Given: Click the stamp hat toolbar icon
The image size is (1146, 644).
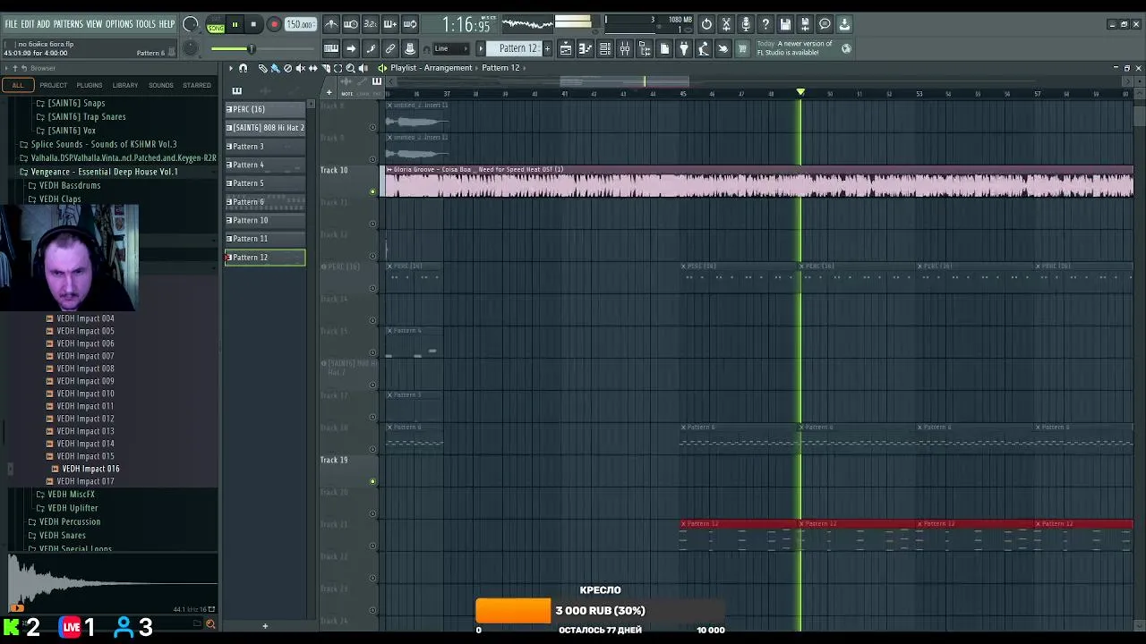Looking at the screenshot, I should coord(410,48).
